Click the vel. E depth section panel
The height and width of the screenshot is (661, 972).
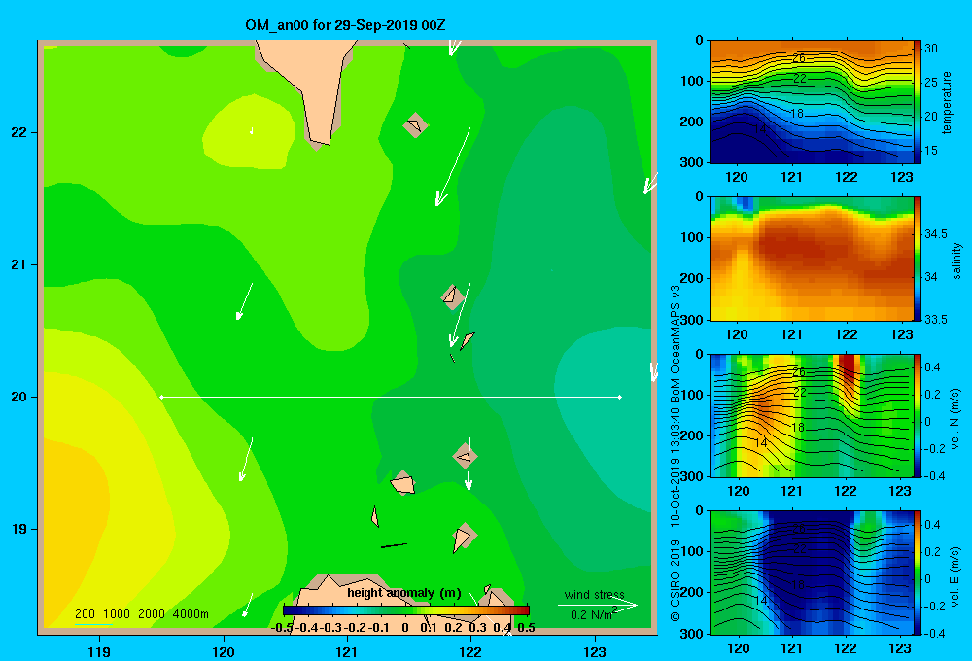tap(812, 573)
